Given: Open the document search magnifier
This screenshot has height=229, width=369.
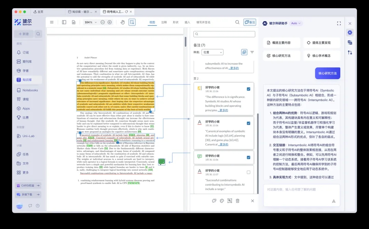Looking at the screenshot, I should pyautogui.click(x=237, y=22).
